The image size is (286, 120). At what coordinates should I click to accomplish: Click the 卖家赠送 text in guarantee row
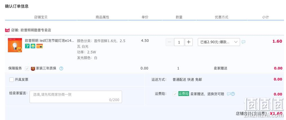click(221, 68)
